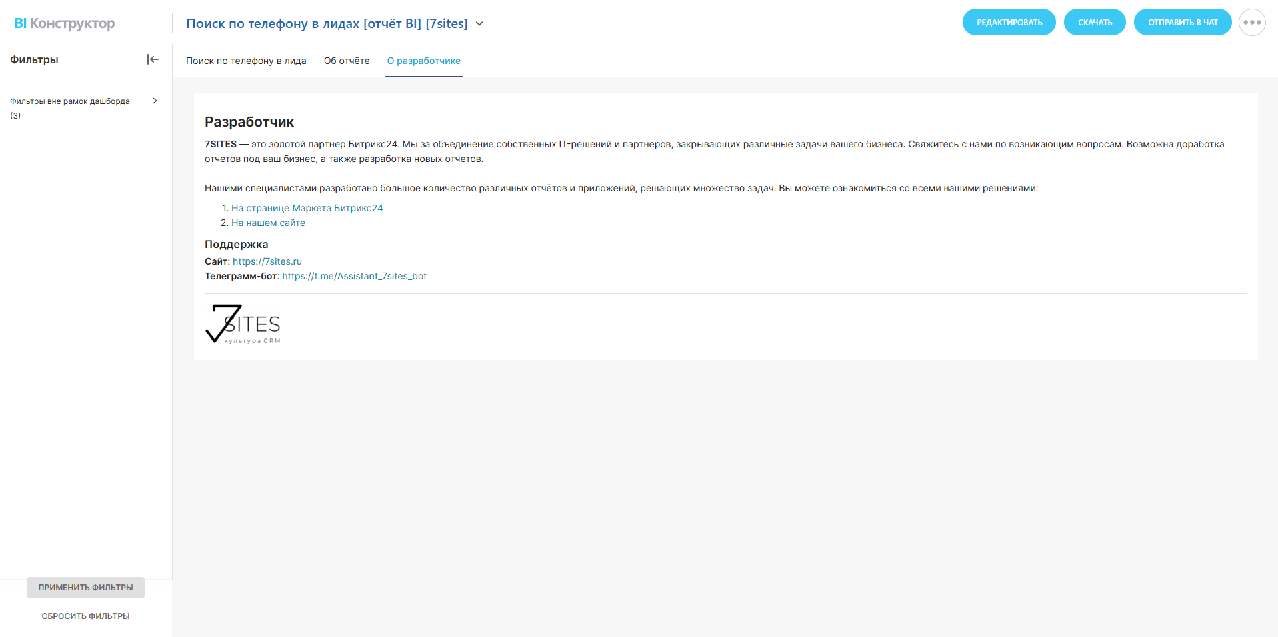Click the 7SITES logo image
Image resolution: width=1278 pixels, height=637 pixels.
(243, 324)
